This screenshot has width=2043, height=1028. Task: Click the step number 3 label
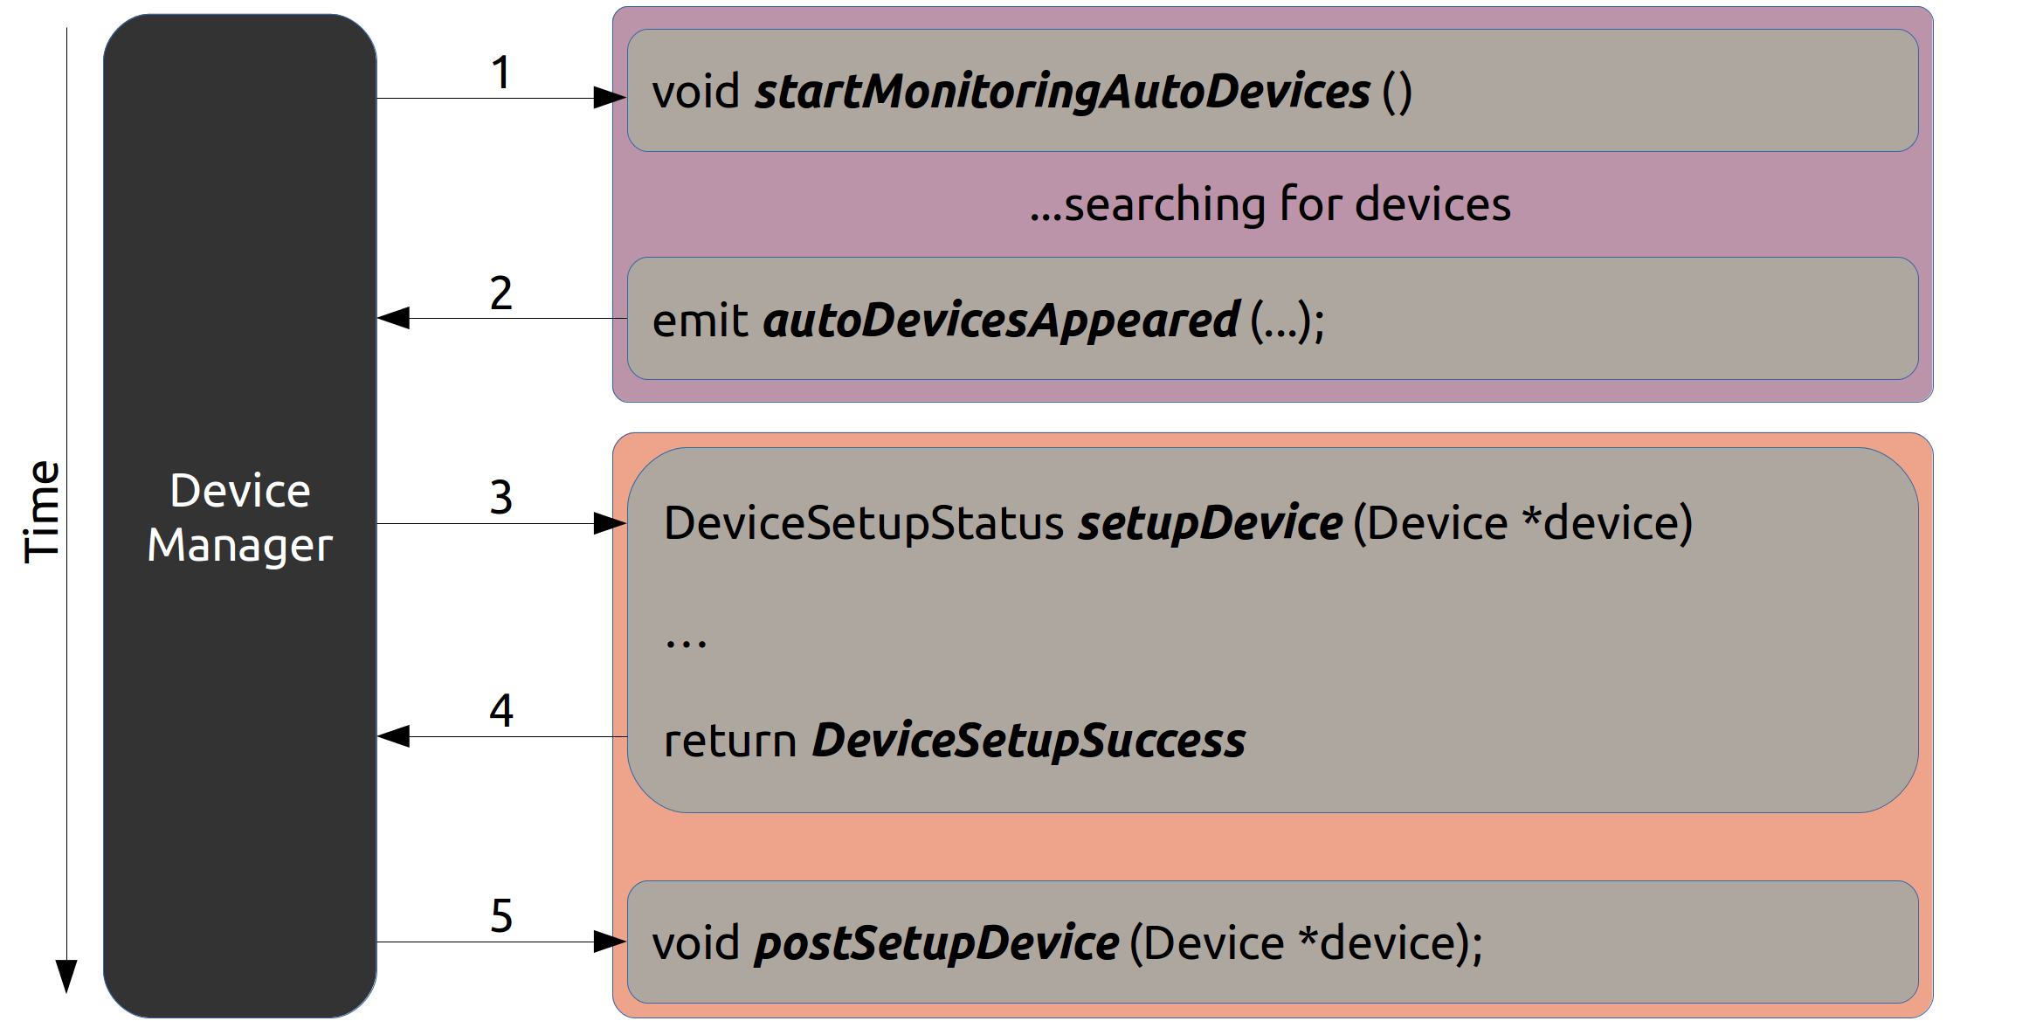500,497
